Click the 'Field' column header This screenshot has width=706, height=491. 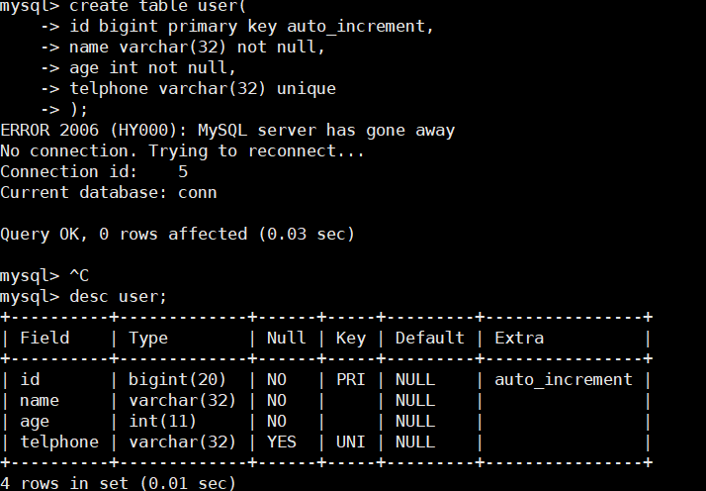pos(44,338)
